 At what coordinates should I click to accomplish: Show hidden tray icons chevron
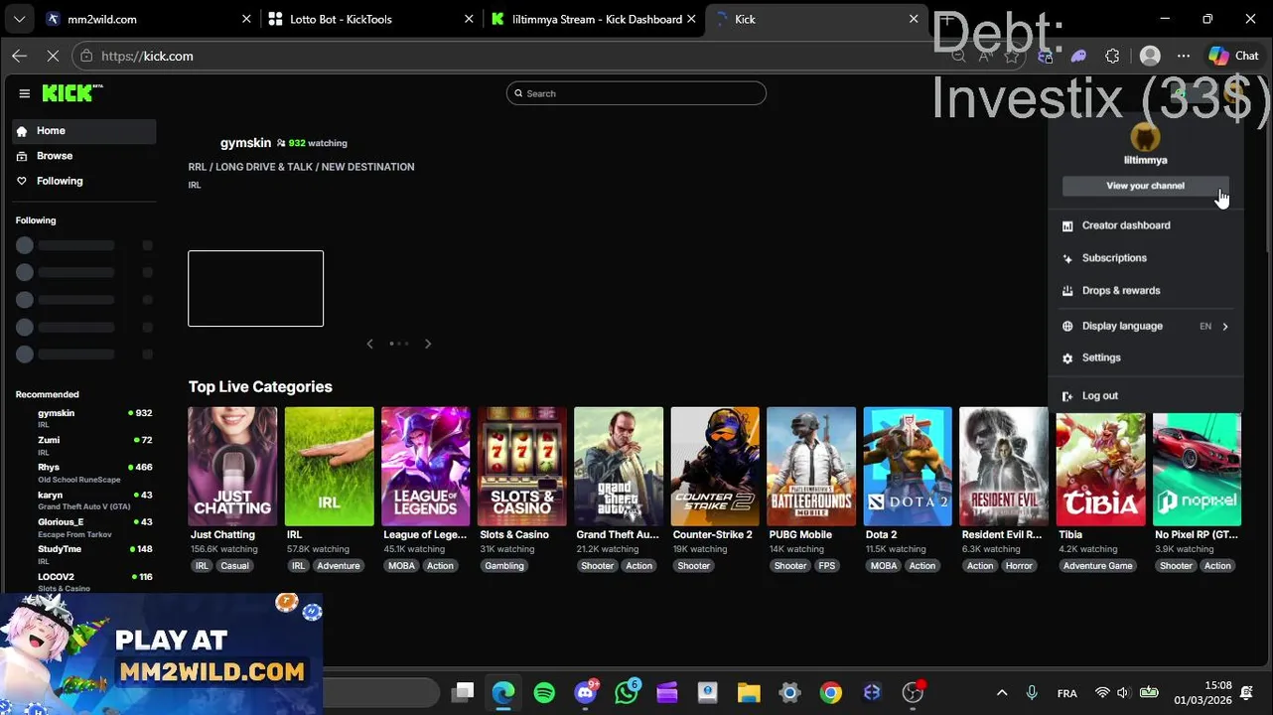[1002, 693]
